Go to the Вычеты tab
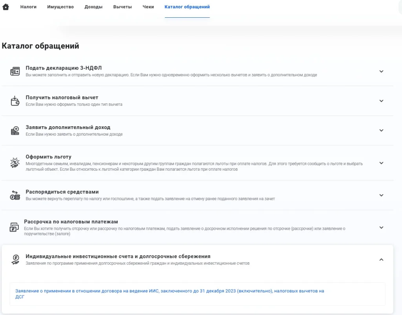 pos(122,7)
